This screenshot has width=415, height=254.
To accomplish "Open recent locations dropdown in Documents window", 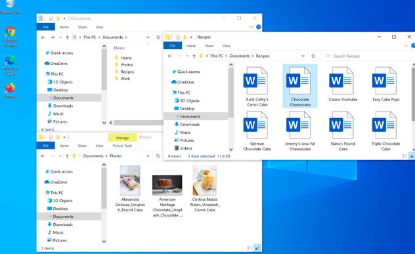I will pos(60,37).
